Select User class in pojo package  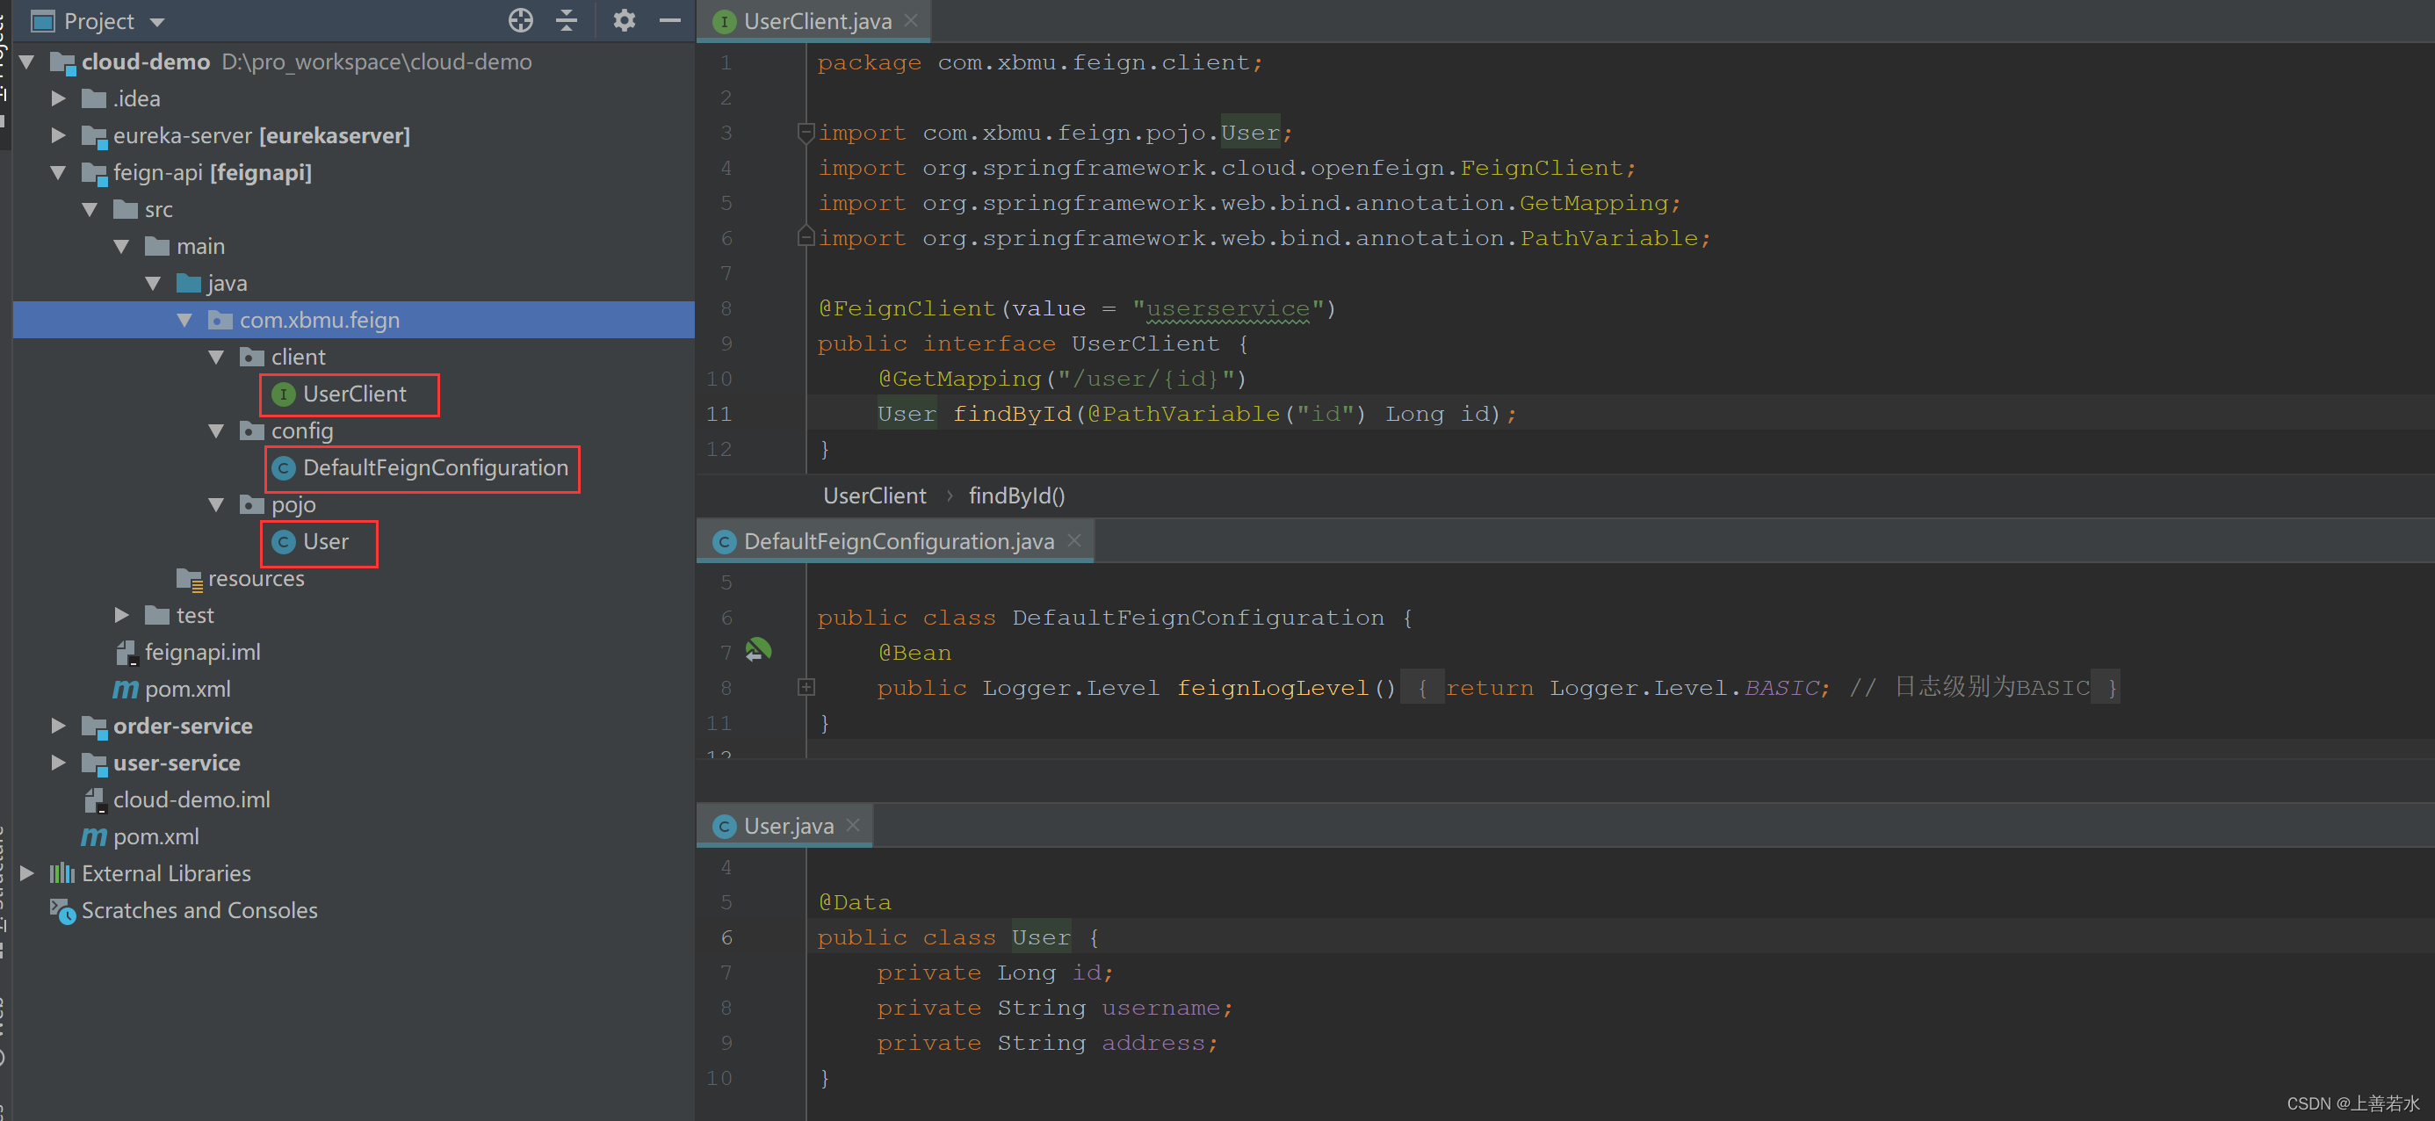(x=325, y=541)
